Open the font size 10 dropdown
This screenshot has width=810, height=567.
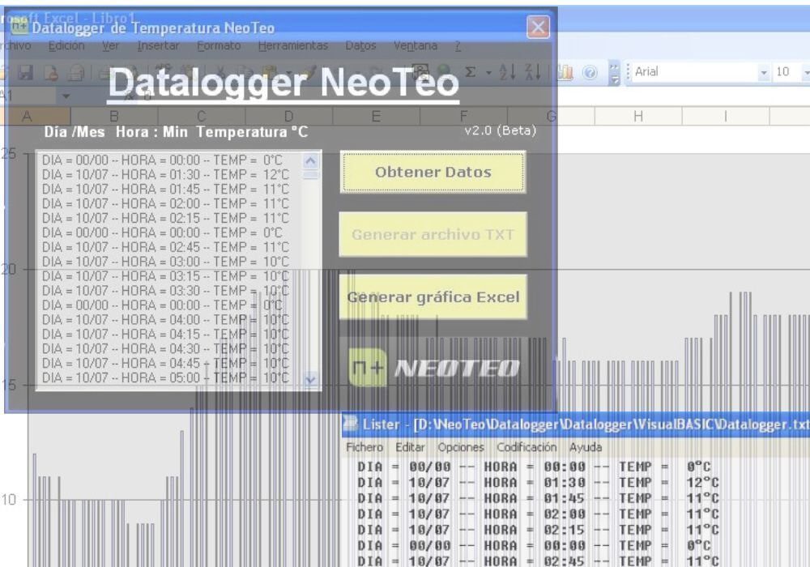coord(805,72)
